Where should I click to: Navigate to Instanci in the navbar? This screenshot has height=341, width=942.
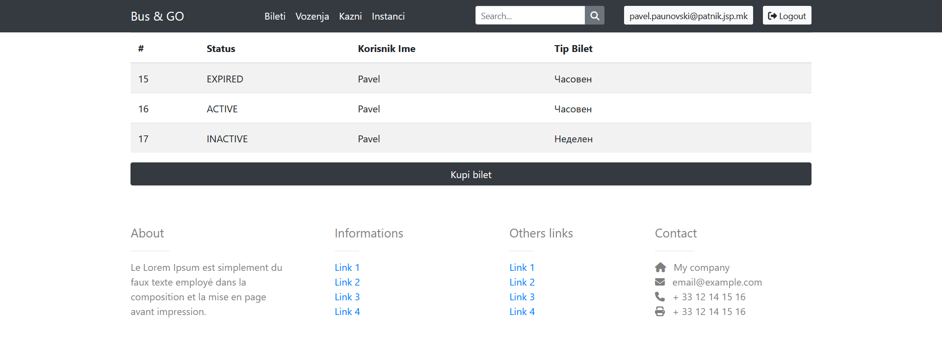point(388,16)
